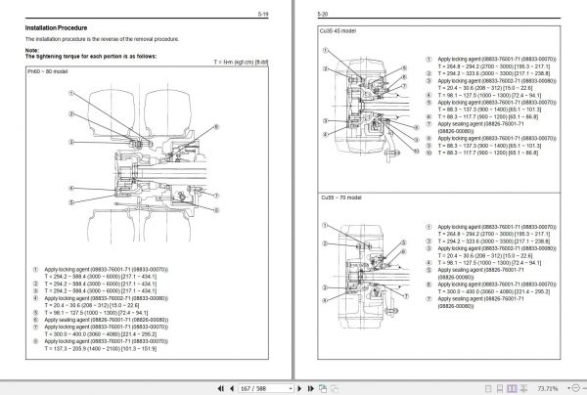Viewport: 587px width, 395px height.
Task: Click page number 5-19 in header
Action: [263, 15]
